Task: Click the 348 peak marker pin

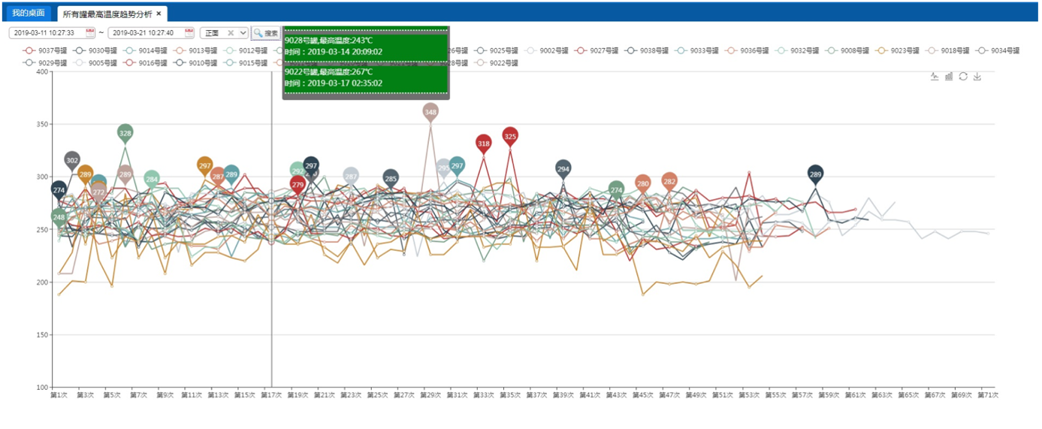Action: coord(430,112)
